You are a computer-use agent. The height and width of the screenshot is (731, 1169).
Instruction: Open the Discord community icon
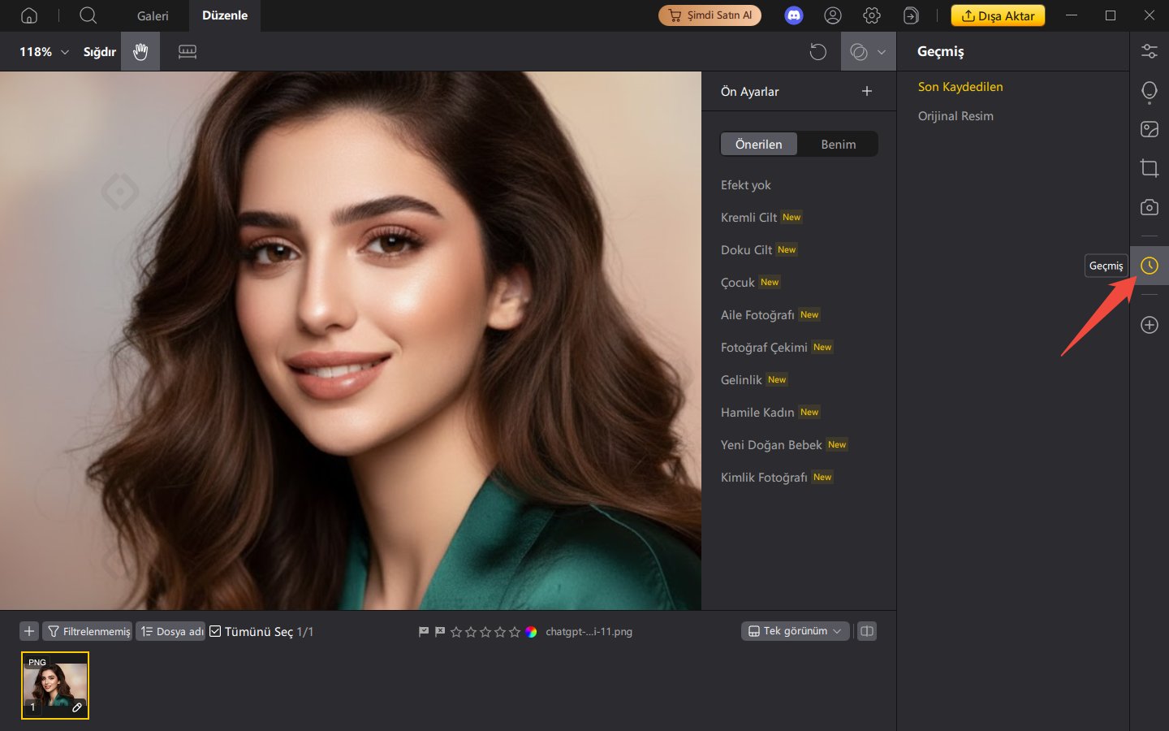click(x=793, y=15)
